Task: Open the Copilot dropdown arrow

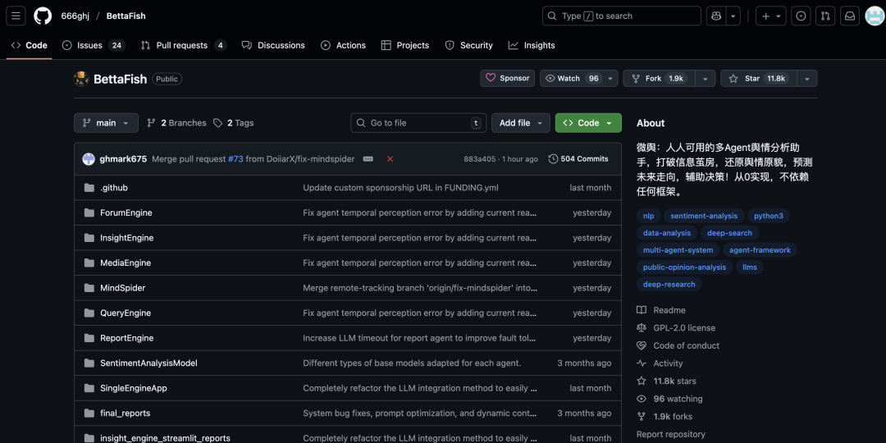Action: click(x=733, y=16)
